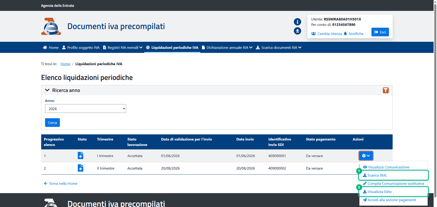
Task: Open the document icon for I trimestre
Action: [x=81, y=156]
